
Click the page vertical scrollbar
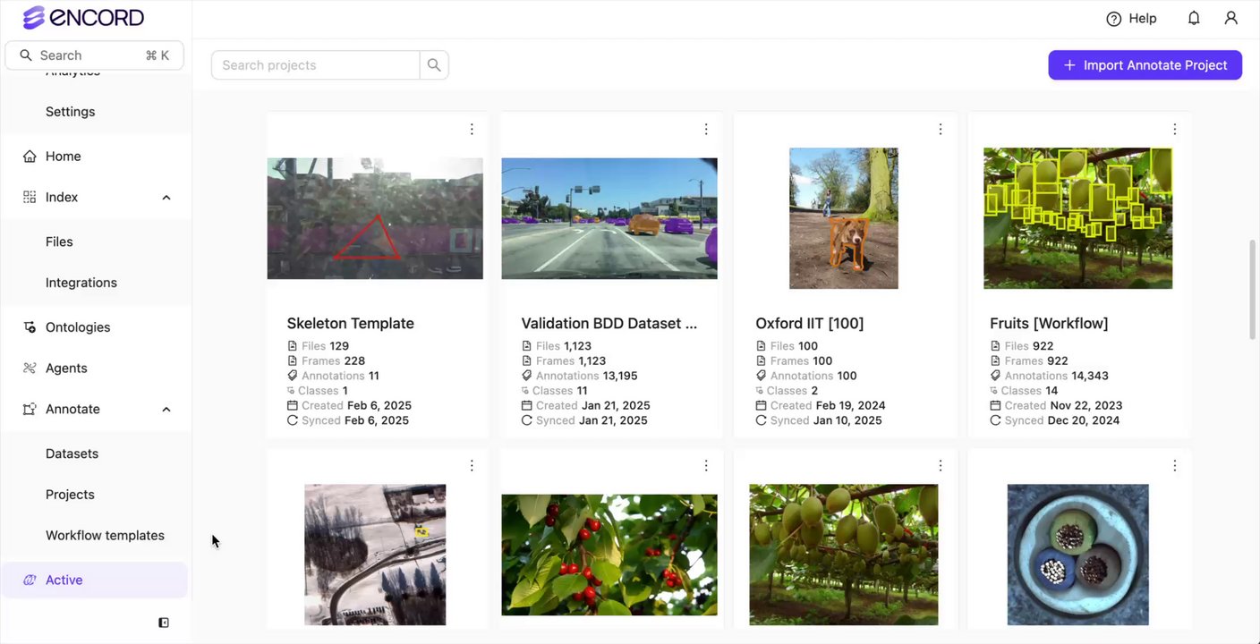tap(1252, 289)
